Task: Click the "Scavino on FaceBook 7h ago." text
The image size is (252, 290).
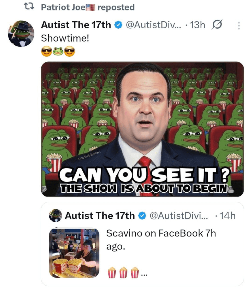Action: 161,240
